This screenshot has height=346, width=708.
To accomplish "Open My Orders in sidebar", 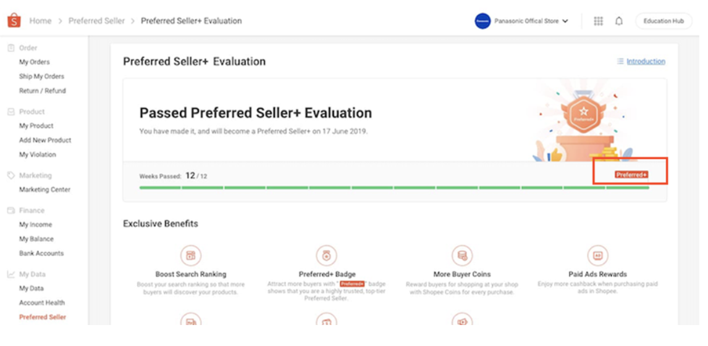I will coord(34,62).
